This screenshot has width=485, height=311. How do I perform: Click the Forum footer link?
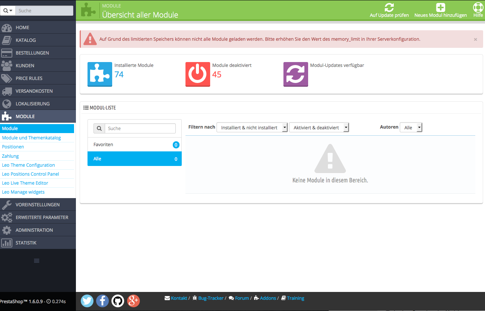(242, 298)
